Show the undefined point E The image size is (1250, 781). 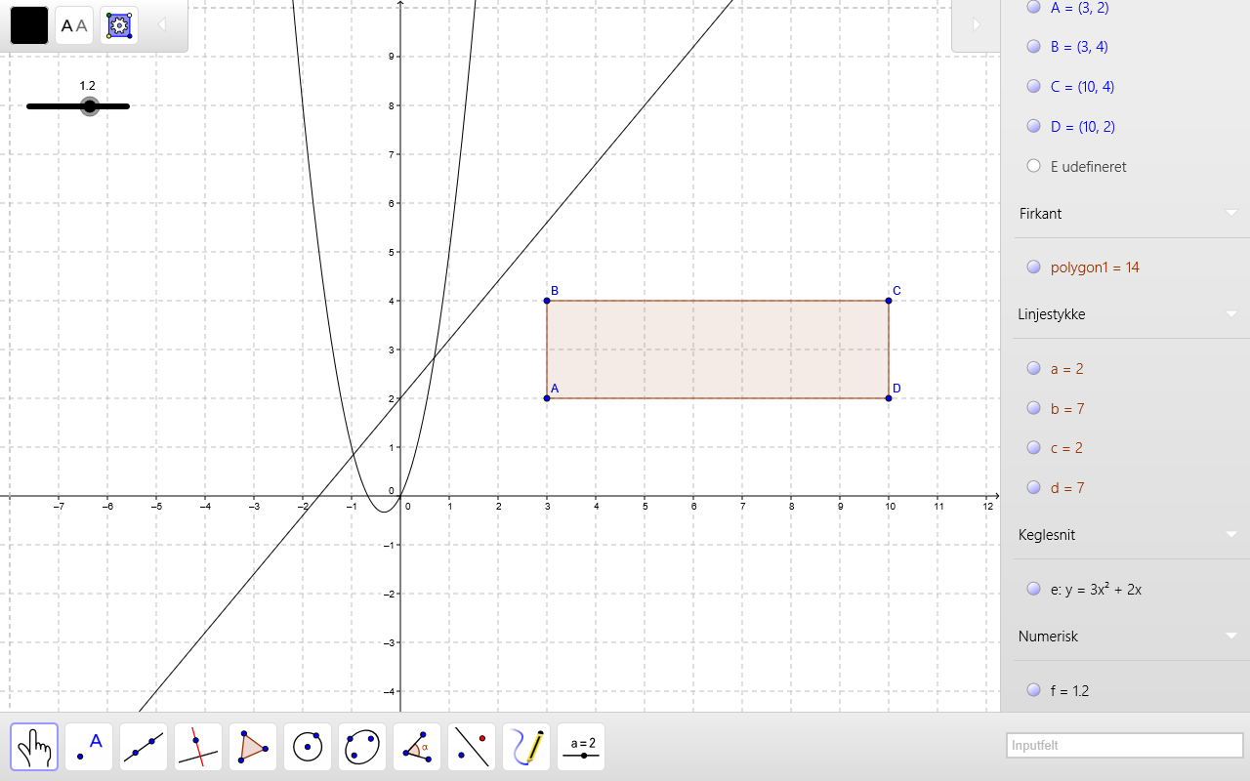tap(1034, 166)
